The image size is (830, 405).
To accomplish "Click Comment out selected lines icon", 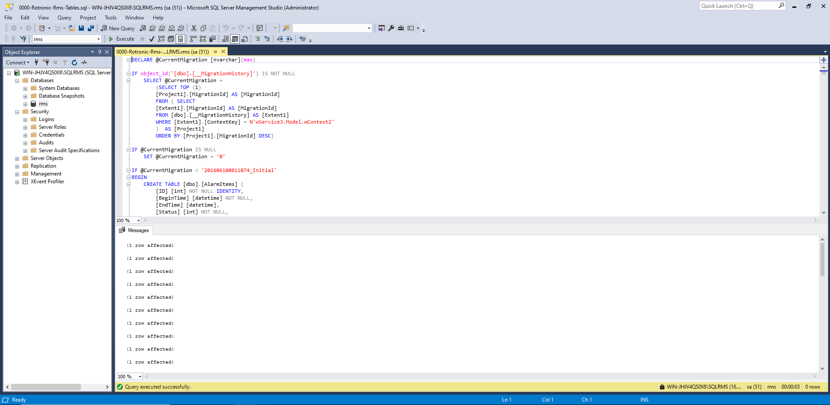I will point(257,39).
